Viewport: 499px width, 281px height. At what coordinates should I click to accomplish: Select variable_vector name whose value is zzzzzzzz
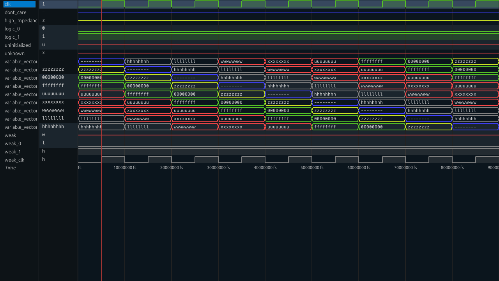pos(21,69)
